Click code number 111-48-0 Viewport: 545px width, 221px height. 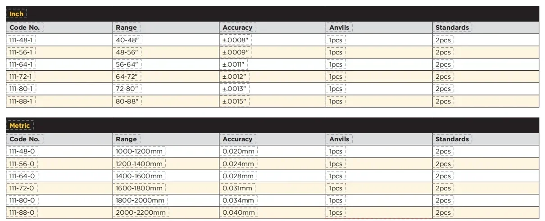coord(22,152)
